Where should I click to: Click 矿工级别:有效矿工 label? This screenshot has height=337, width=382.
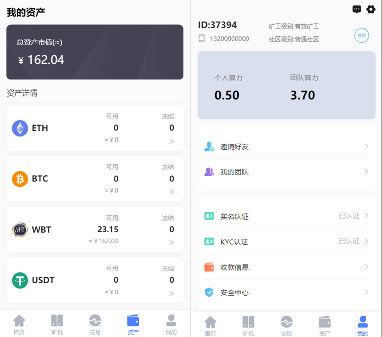pyautogui.click(x=294, y=26)
